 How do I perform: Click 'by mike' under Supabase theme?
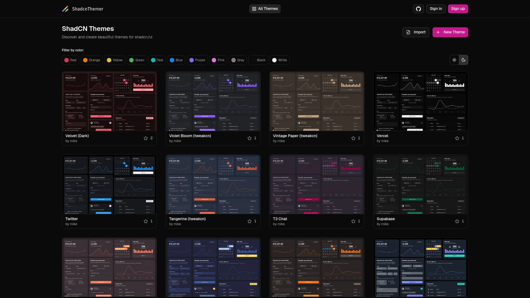click(x=383, y=224)
